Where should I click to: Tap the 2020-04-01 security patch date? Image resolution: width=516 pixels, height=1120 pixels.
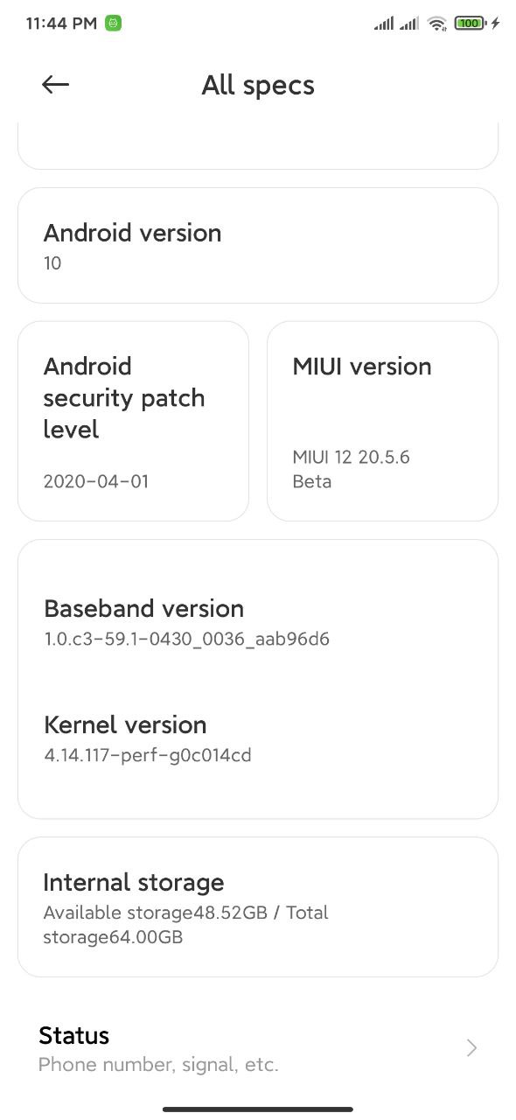[96, 481]
